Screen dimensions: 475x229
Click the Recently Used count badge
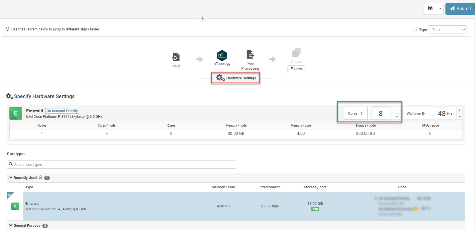(47, 178)
